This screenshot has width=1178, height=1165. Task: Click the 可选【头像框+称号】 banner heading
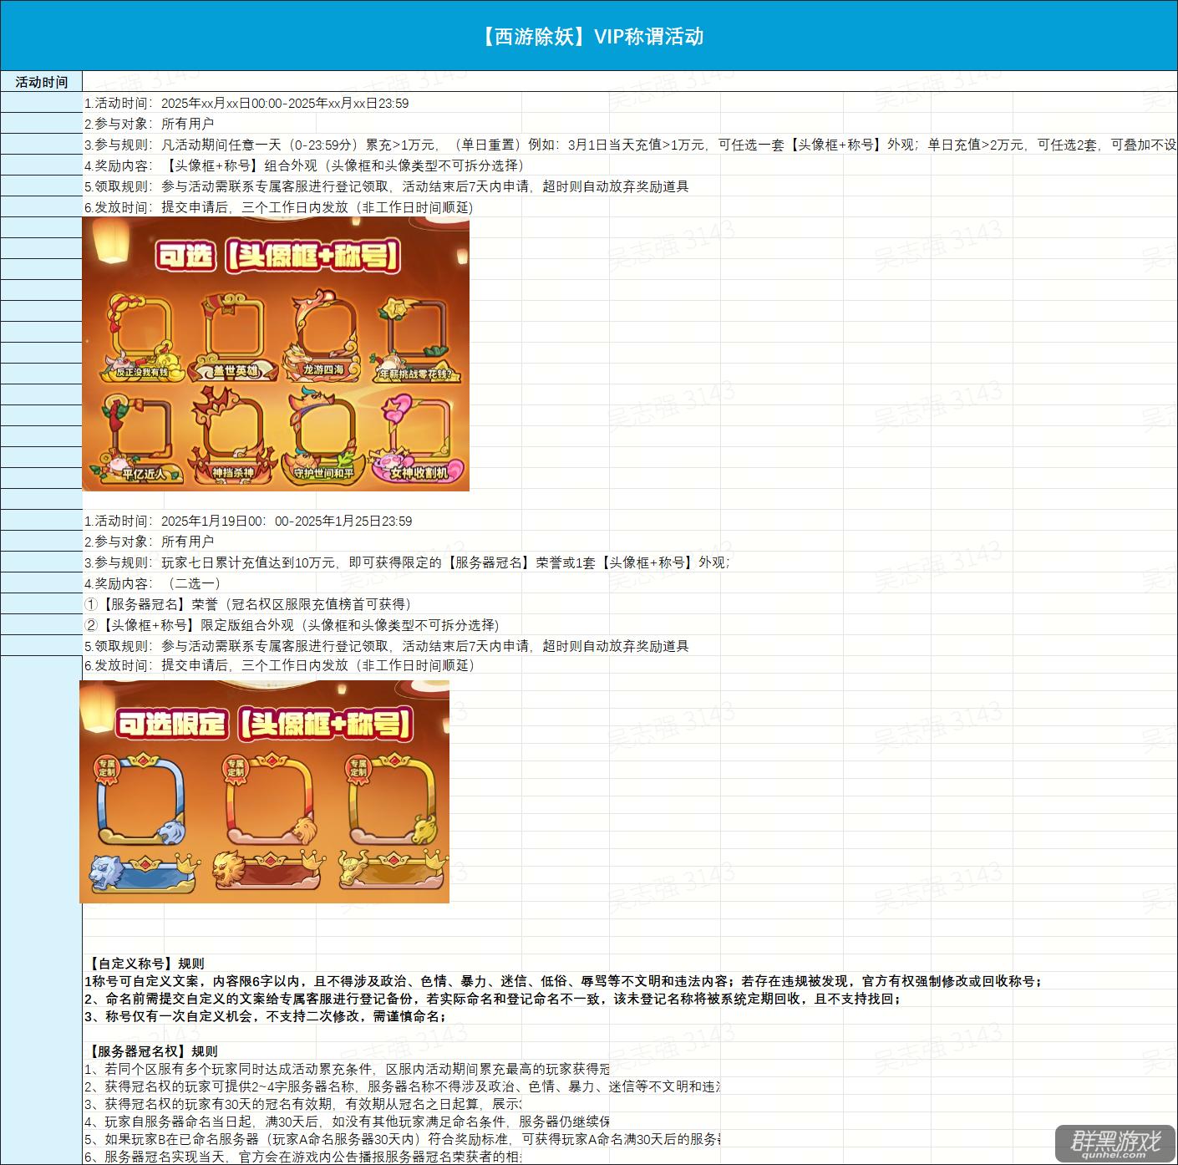(277, 256)
